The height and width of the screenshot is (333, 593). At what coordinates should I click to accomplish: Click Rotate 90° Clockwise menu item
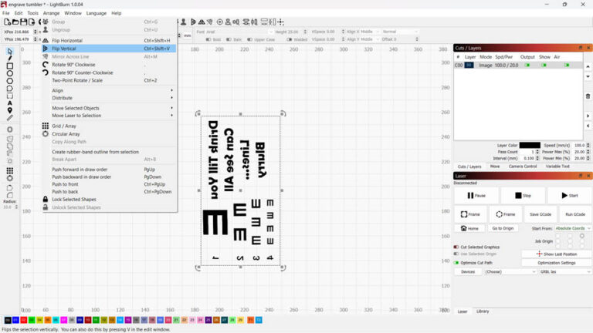73,65
